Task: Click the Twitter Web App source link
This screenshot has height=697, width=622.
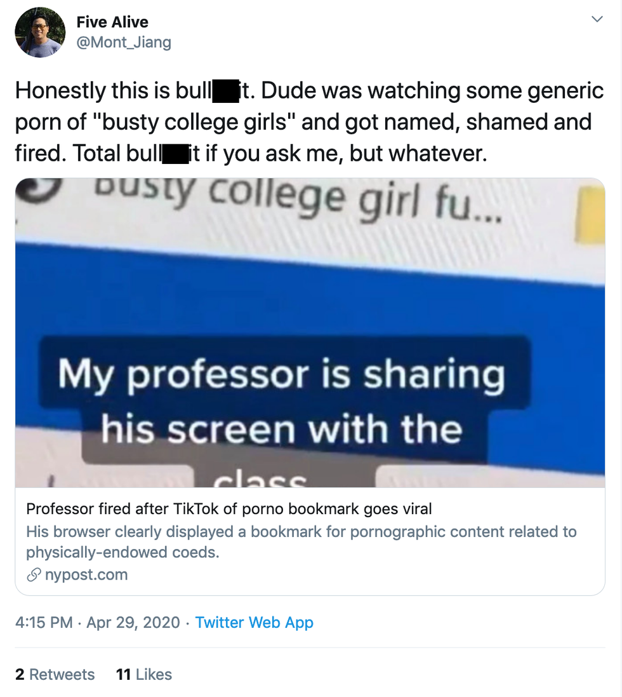Action: pyautogui.click(x=254, y=622)
